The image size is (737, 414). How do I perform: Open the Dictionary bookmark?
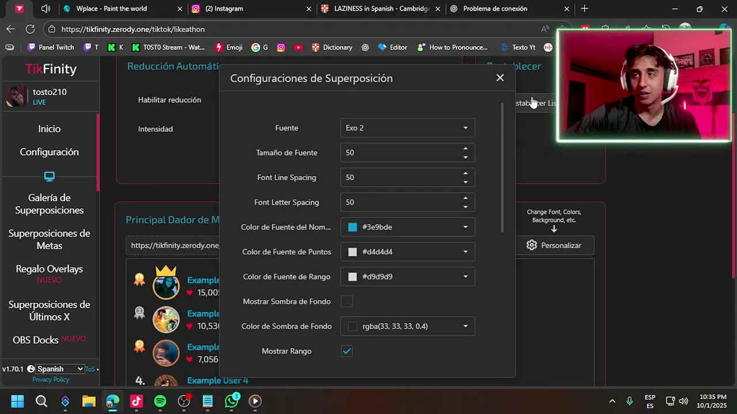pos(332,47)
